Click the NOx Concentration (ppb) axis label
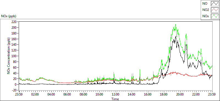Viewport: 220px width, 101px height. coord(9,56)
